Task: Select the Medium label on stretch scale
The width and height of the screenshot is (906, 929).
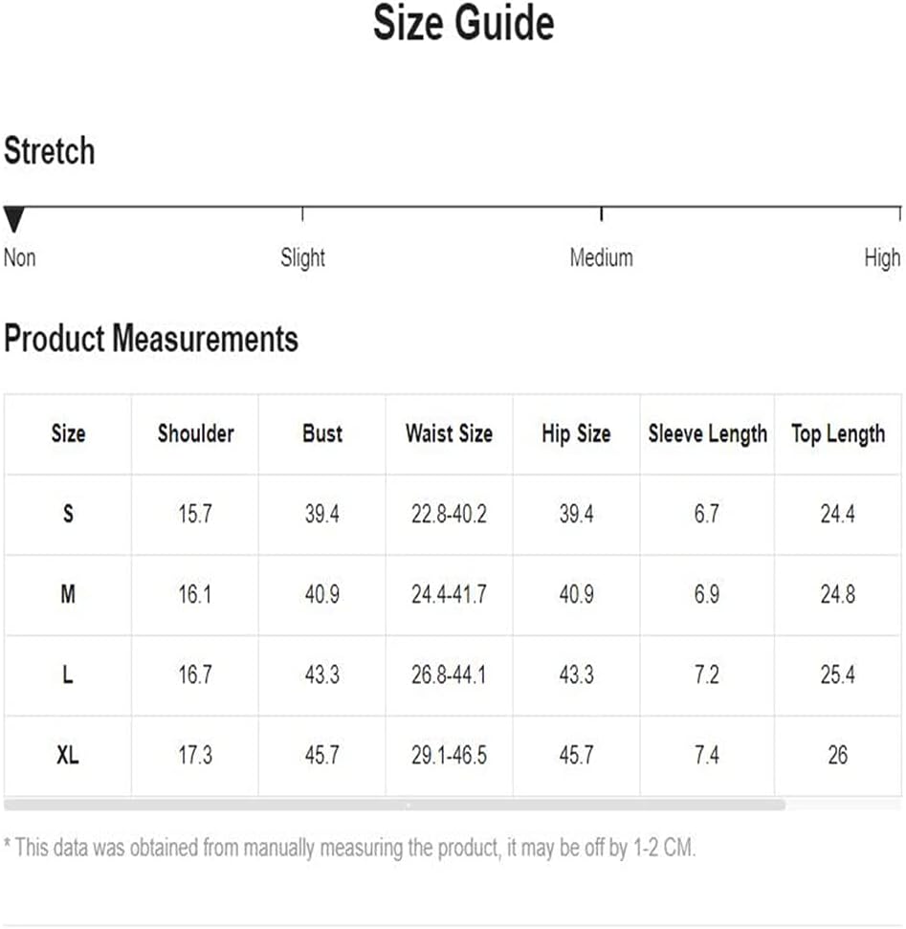Action: point(602,258)
